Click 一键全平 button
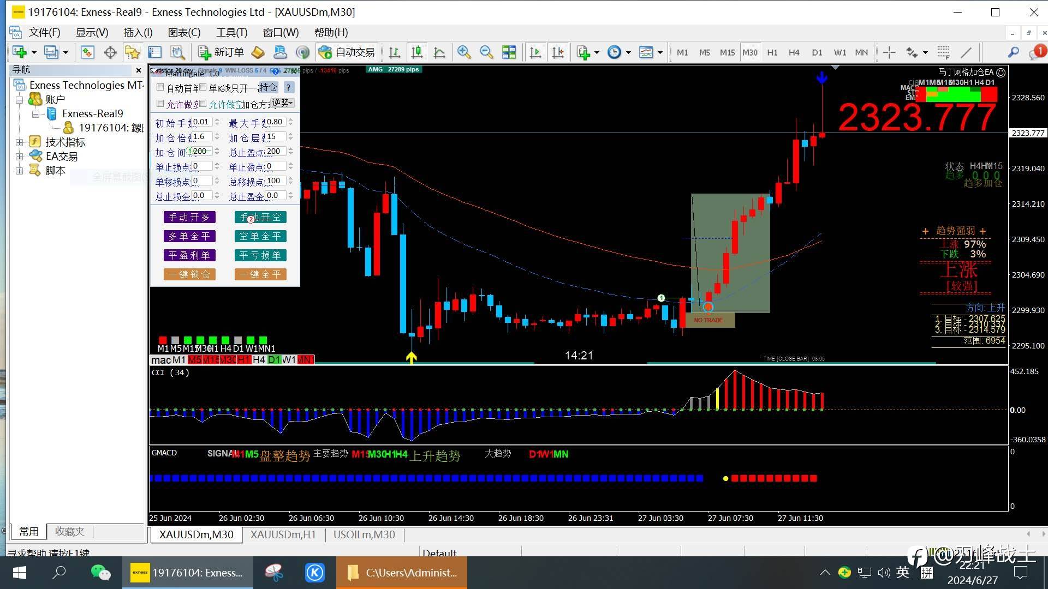This screenshot has height=589, width=1048. tap(260, 274)
